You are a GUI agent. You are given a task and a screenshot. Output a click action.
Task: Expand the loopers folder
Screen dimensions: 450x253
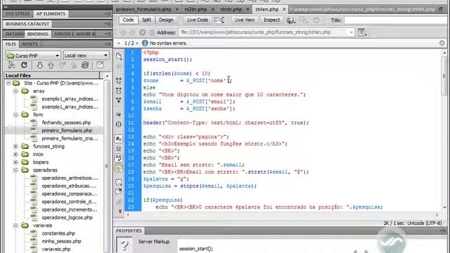(15, 162)
